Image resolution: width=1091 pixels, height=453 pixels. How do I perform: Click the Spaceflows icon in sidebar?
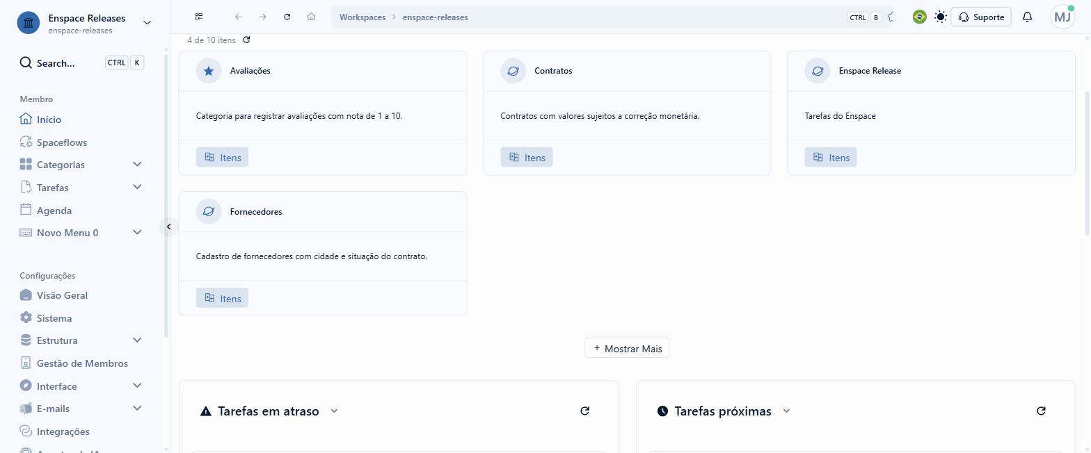click(26, 142)
